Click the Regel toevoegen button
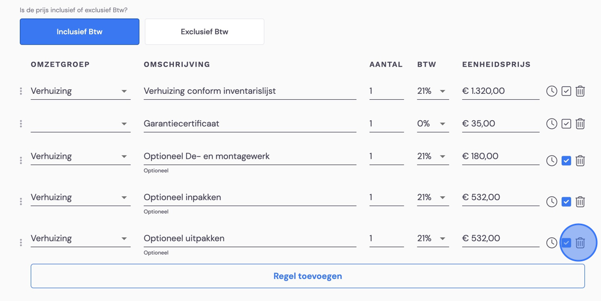Viewport: 601px width, 301px height. (x=308, y=276)
